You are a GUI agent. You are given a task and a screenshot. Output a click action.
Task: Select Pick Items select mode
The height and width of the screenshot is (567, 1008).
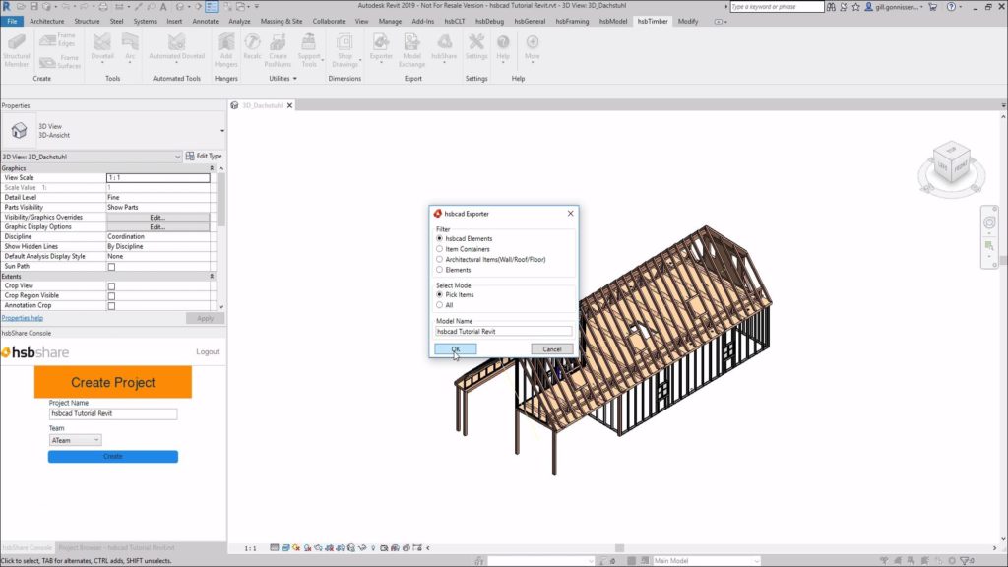coord(440,294)
